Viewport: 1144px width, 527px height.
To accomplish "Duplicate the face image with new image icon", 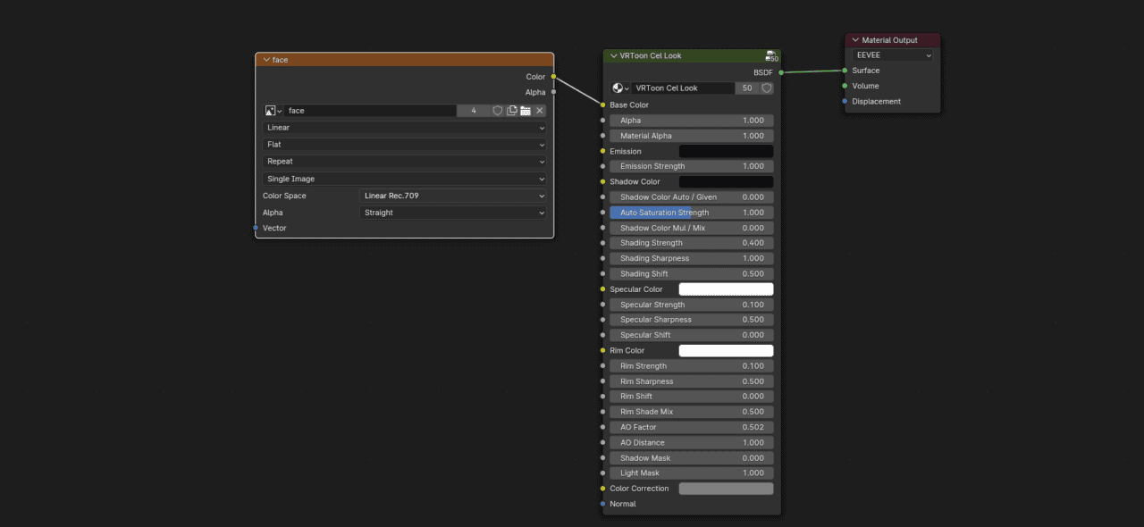I will [x=511, y=110].
